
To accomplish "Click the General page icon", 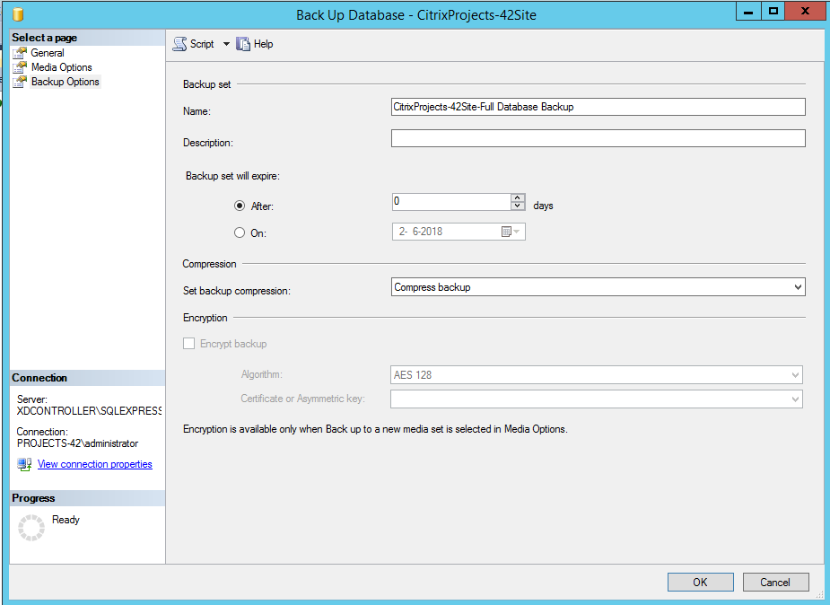I will (20, 53).
